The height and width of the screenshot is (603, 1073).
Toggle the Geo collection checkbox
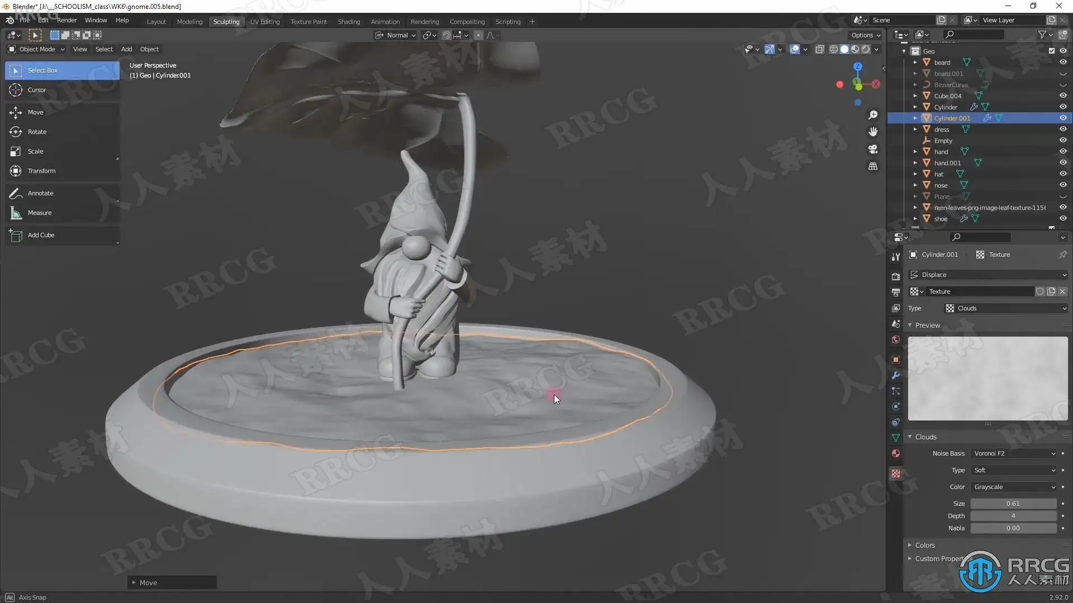[x=1051, y=51]
